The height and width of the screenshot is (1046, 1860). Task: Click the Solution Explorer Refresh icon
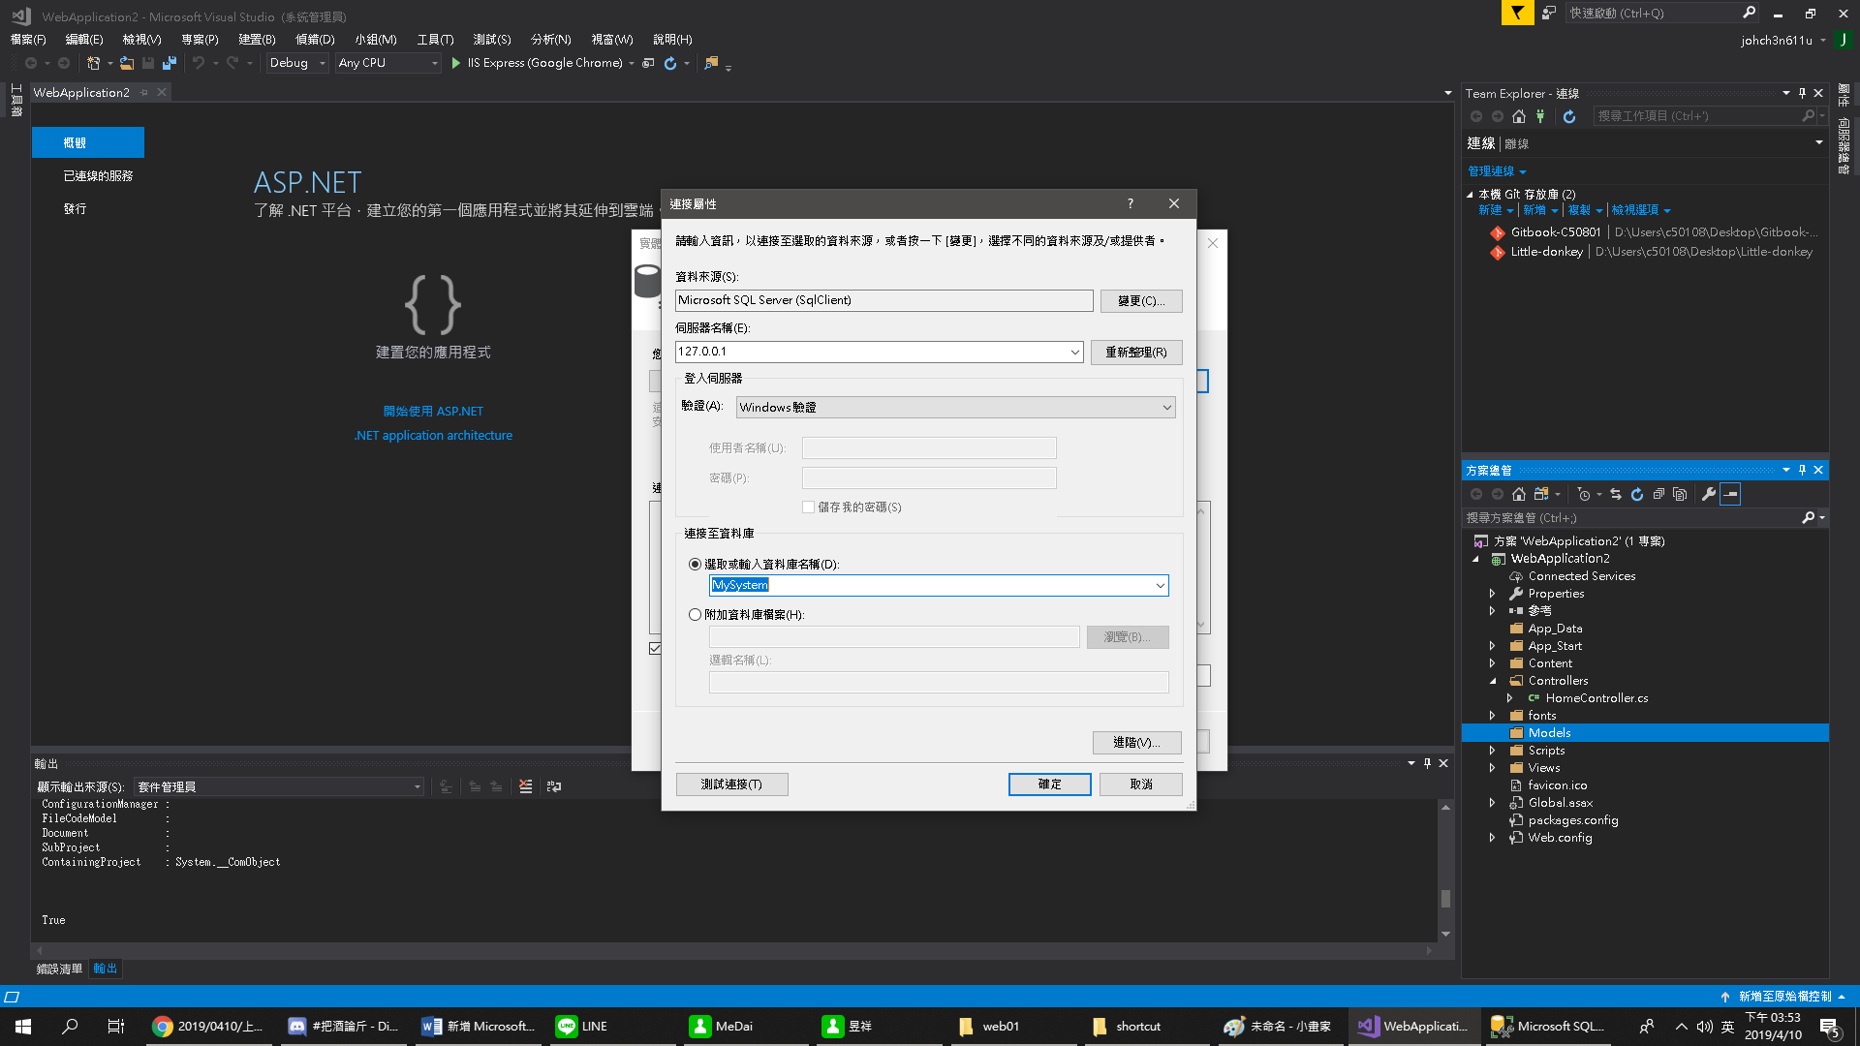1637,494
